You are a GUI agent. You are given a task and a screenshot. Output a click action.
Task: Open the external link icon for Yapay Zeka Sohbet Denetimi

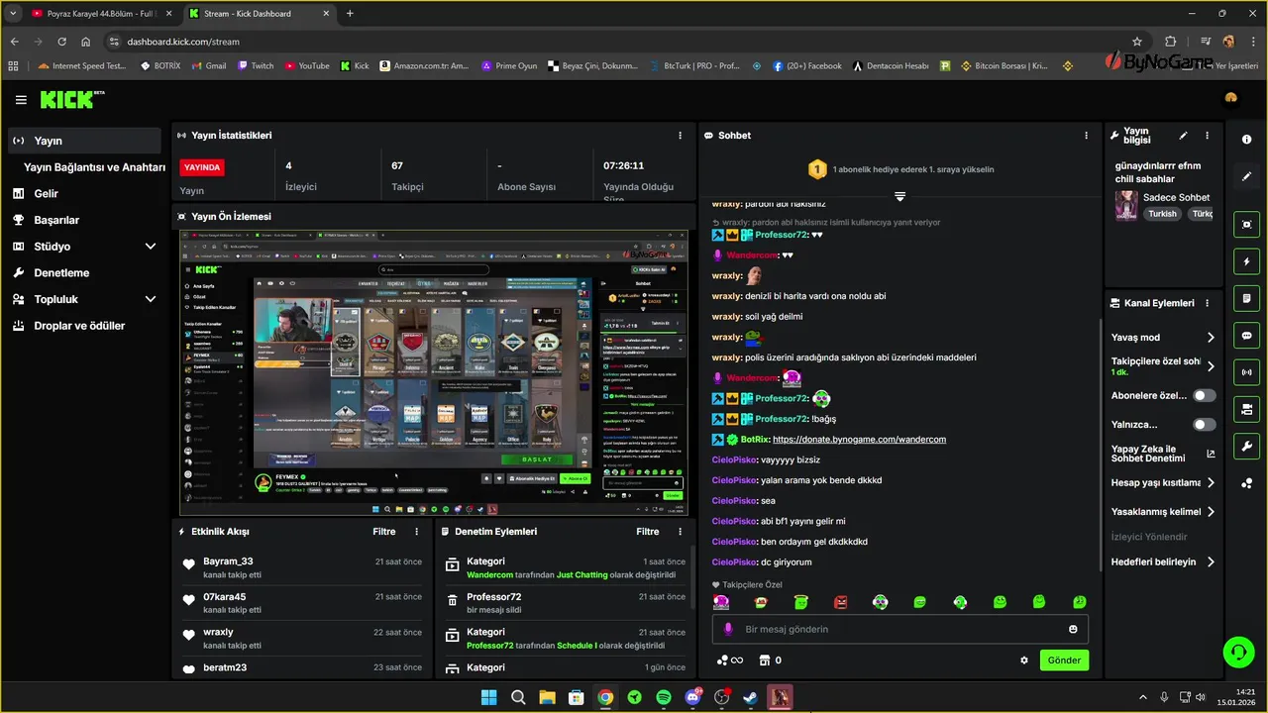point(1211,454)
